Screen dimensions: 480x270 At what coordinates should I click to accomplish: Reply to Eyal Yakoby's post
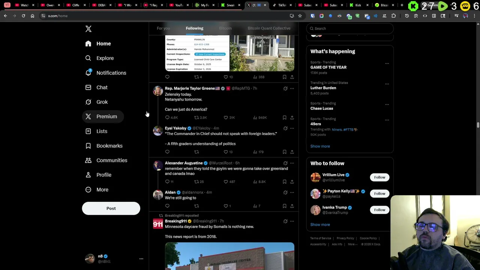click(x=167, y=152)
